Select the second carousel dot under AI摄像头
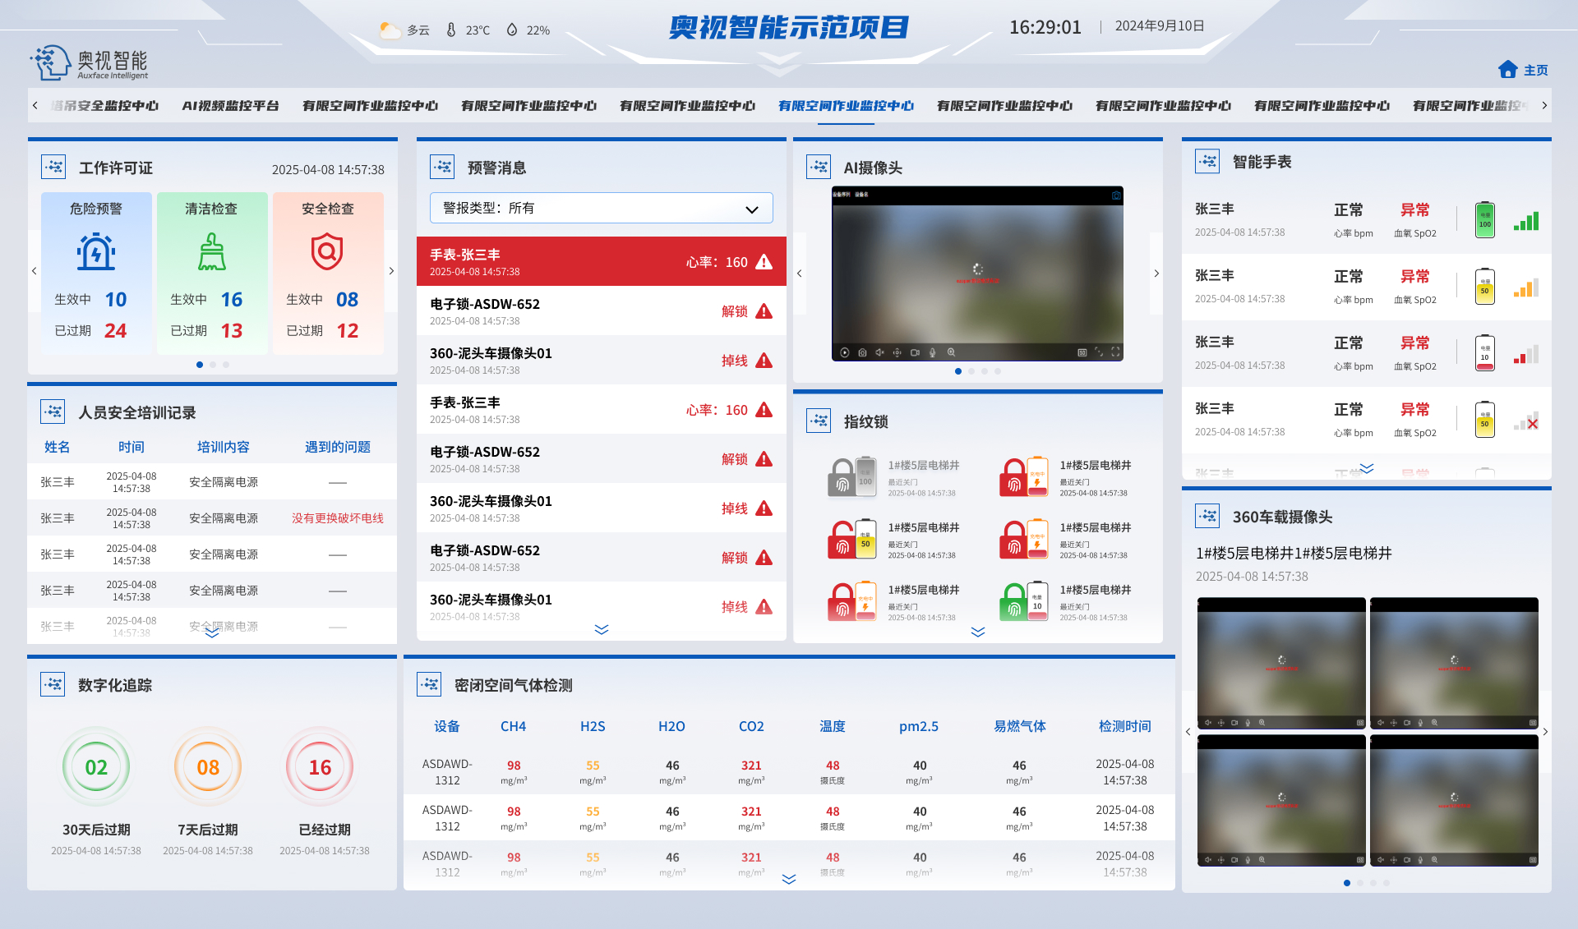The height and width of the screenshot is (929, 1578). [971, 371]
